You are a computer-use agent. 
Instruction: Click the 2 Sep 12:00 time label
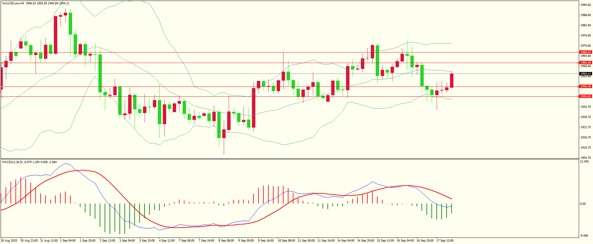click(x=107, y=240)
